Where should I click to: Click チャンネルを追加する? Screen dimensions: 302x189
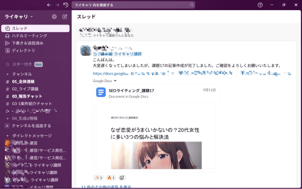click(x=31, y=126)
